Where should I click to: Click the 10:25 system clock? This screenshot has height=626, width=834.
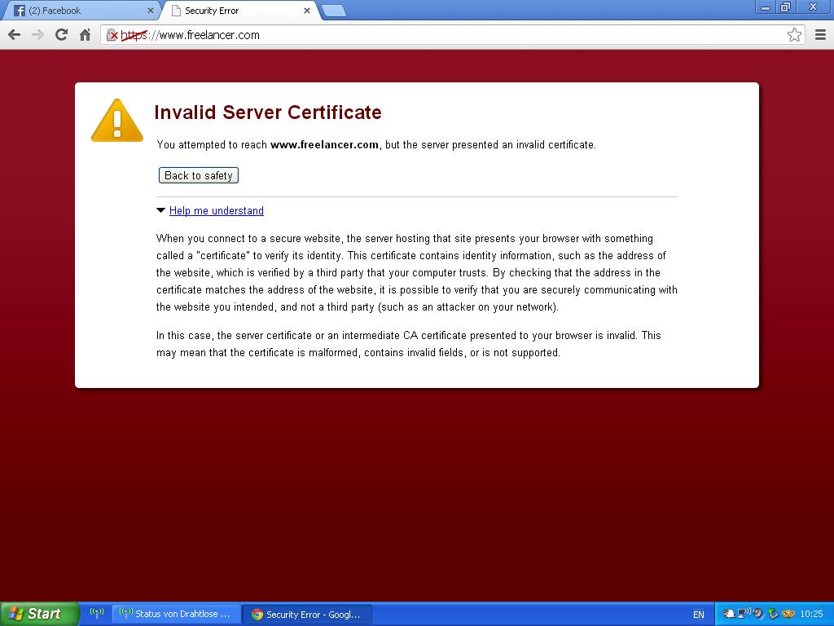[x=812, y=614]
